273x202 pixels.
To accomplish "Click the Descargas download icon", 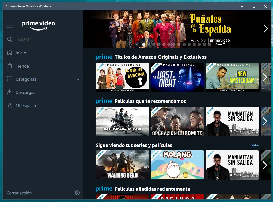I will (10, 92).
